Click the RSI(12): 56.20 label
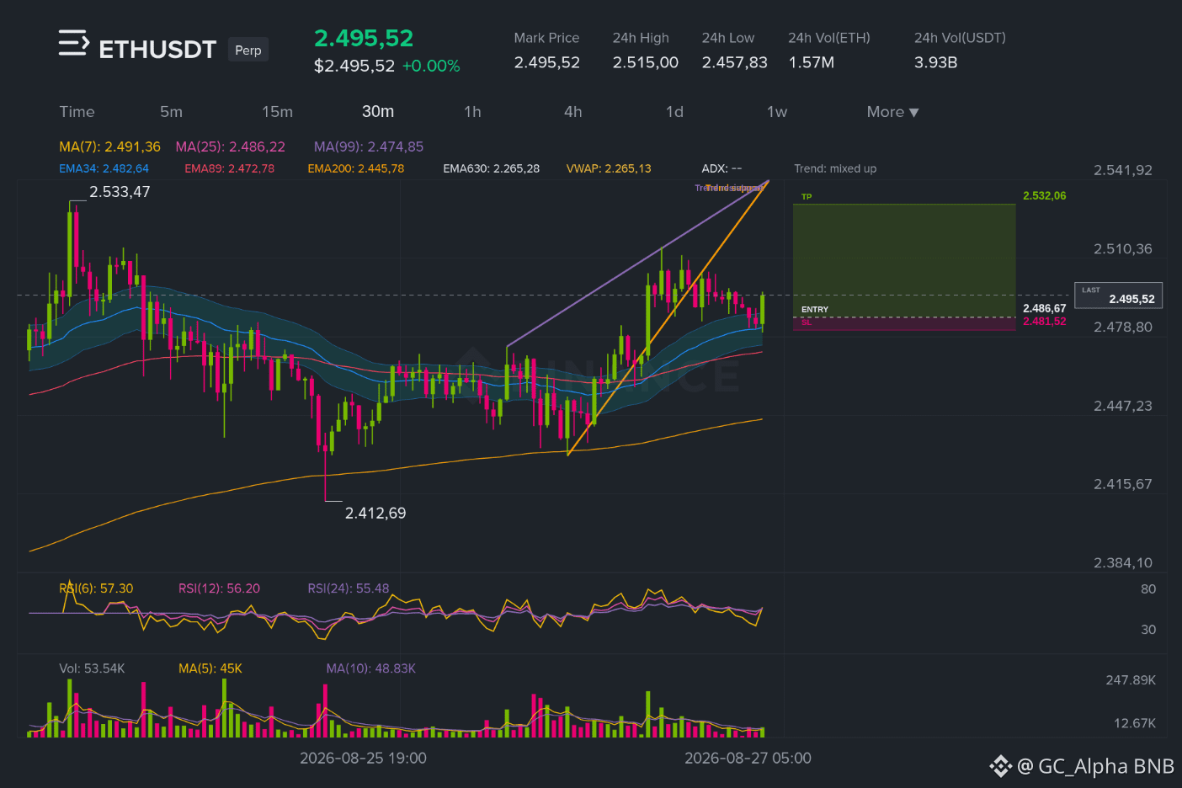Viewport: 1182px width, 788px height. pyautogui.click(x=219, y=588)
